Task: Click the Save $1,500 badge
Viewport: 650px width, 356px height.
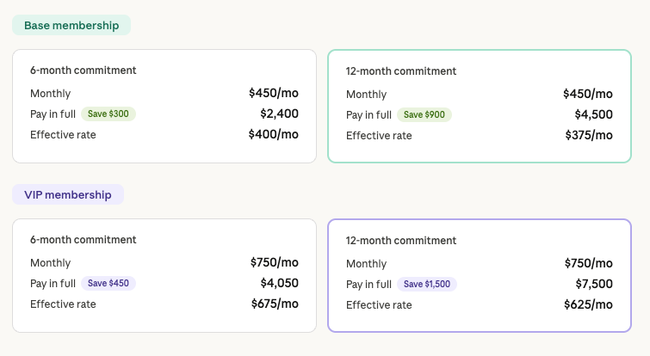Action: (x=427, y=284)
